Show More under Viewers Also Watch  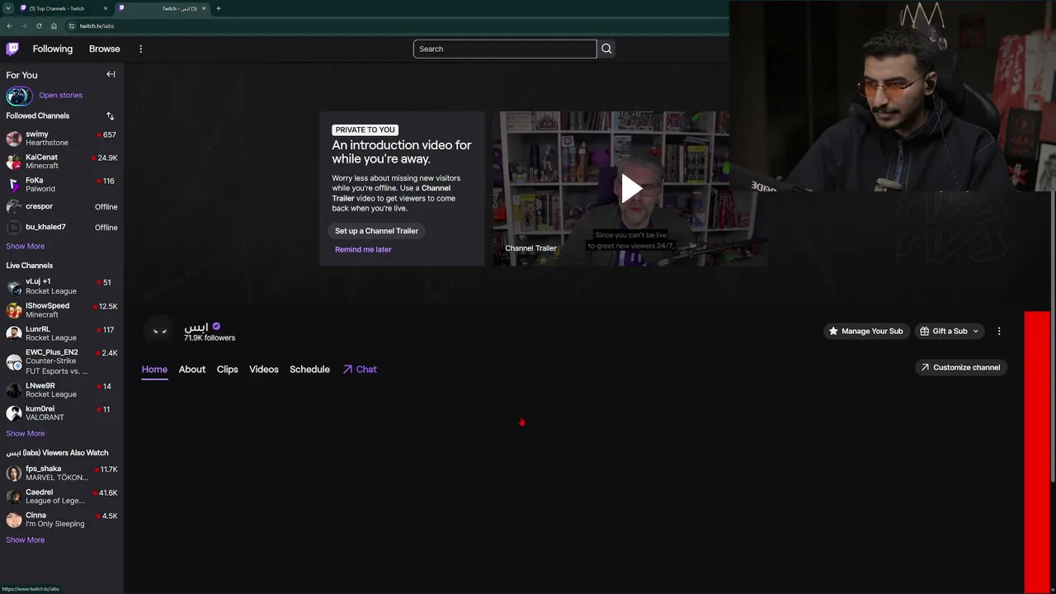(26, 540)
